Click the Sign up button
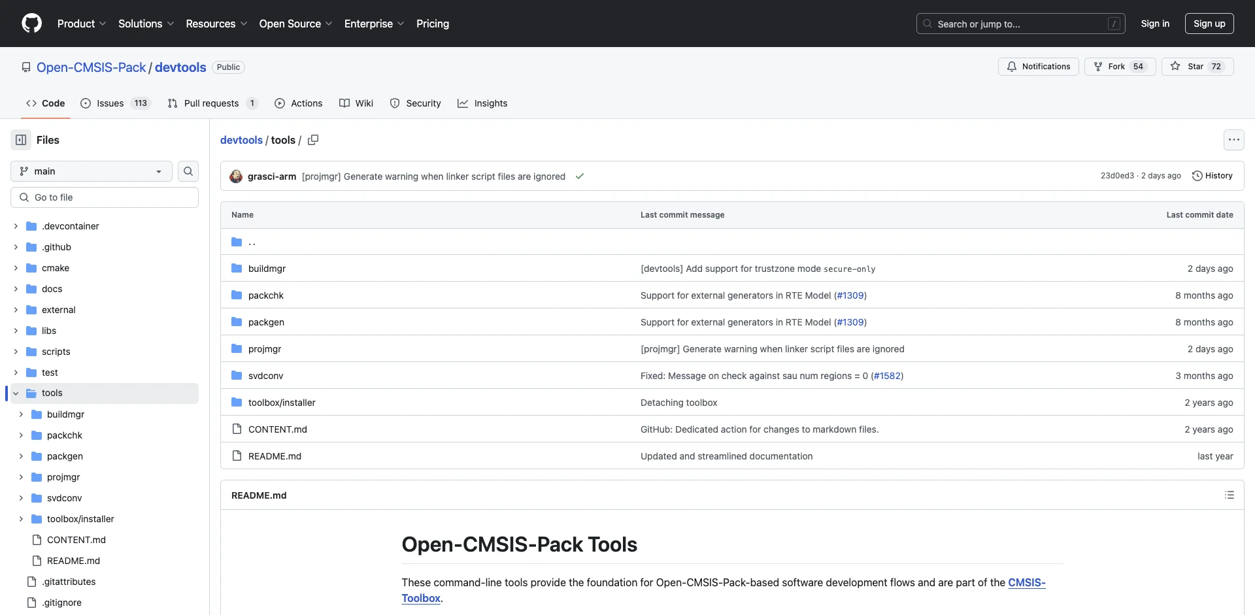 (x=1209, y=24)
